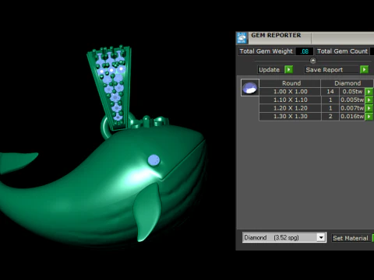The height and width of the screenshot is (280, 374).
Task: Click the green arrow next to Save Report
Action: (364, 69)
